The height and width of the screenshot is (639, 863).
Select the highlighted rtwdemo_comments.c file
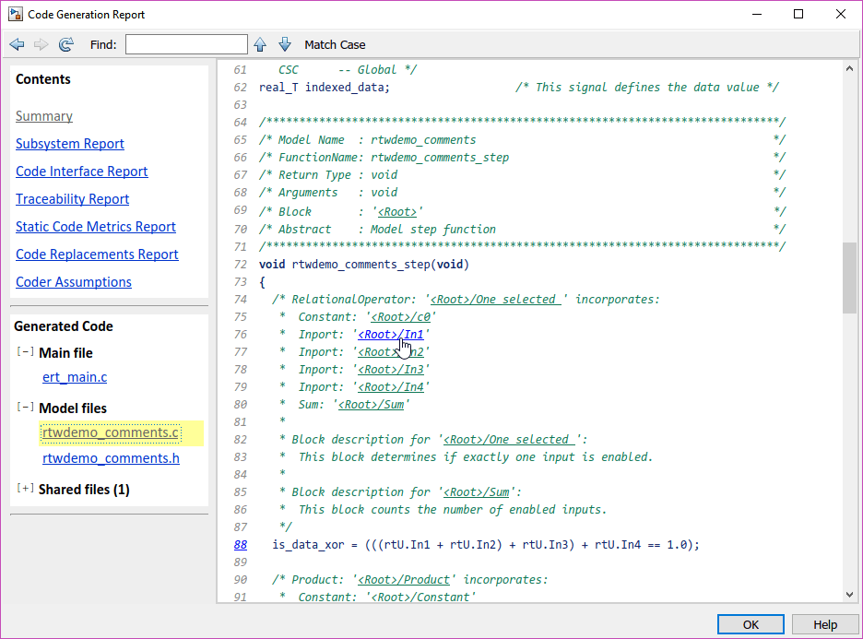pos(110,432)
